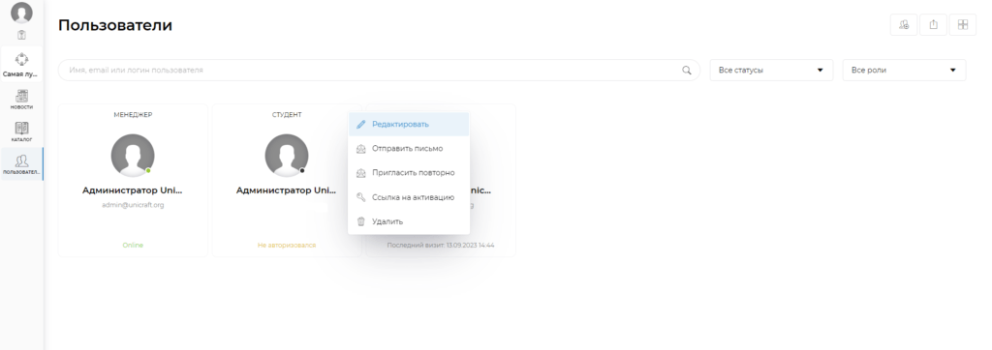Click the export/share icon button
992x350 pixels.
point(933,24)
